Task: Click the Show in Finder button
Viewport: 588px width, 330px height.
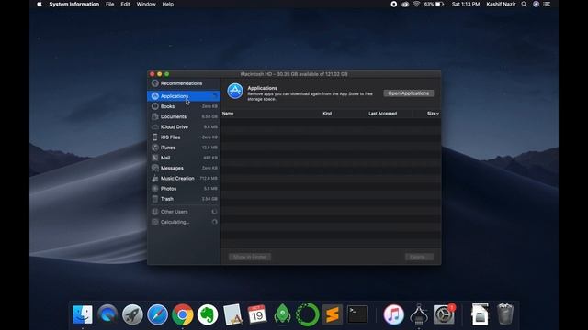Action: (x=250, y=257)
